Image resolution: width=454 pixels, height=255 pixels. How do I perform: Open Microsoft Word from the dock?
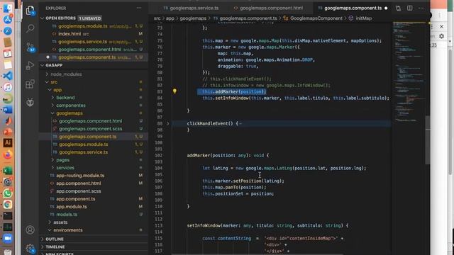coord(8,110)
